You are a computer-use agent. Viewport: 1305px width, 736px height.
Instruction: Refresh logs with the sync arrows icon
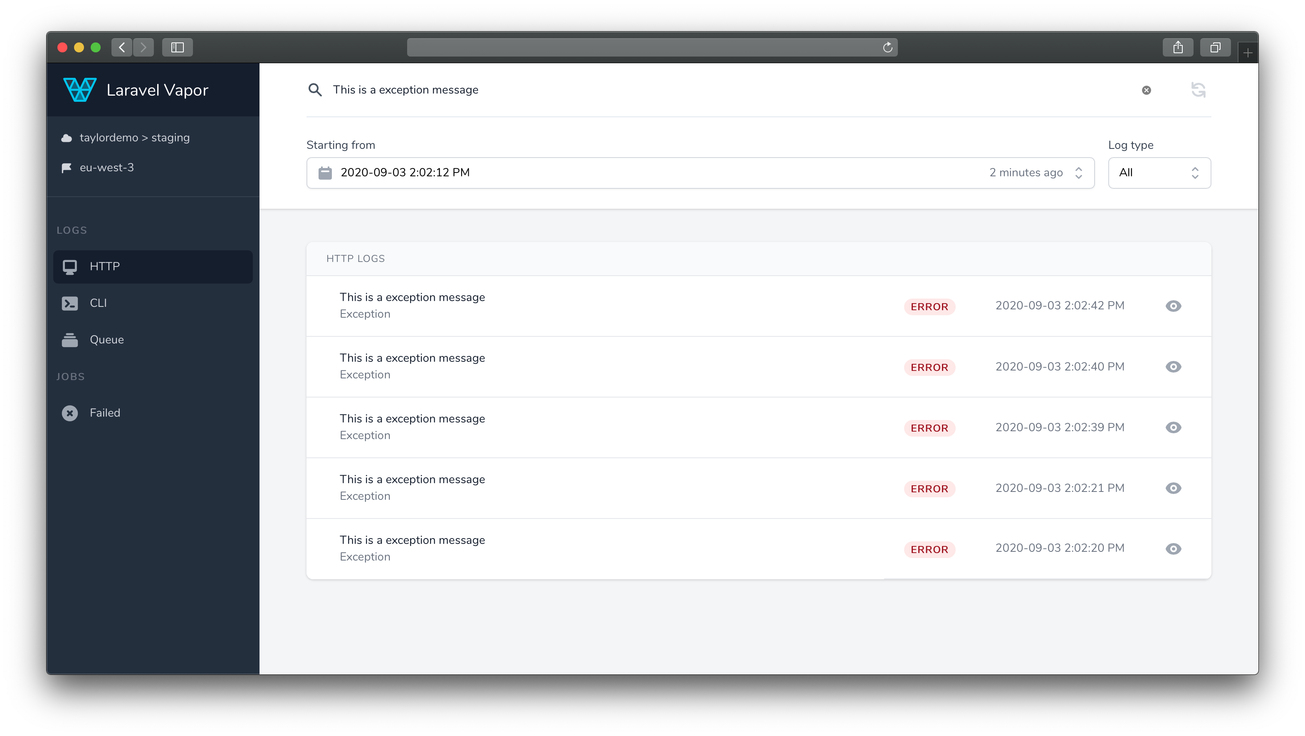click(x=1198, y=90)
